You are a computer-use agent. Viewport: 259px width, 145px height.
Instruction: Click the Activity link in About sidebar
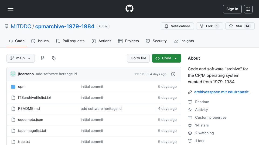[x=202, y=110]
